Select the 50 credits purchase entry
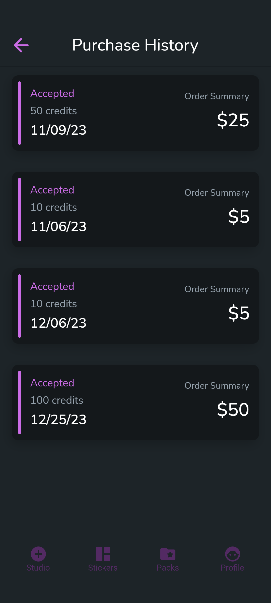 [x=54, y=111]
